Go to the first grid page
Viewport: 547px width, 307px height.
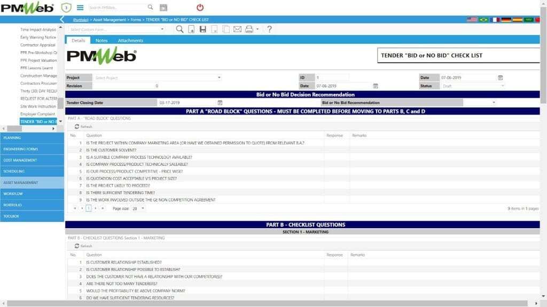click(75, 208)
